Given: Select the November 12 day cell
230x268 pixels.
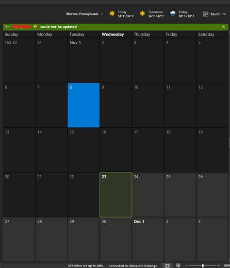Looking at the screenshot, I should point(213,105).
